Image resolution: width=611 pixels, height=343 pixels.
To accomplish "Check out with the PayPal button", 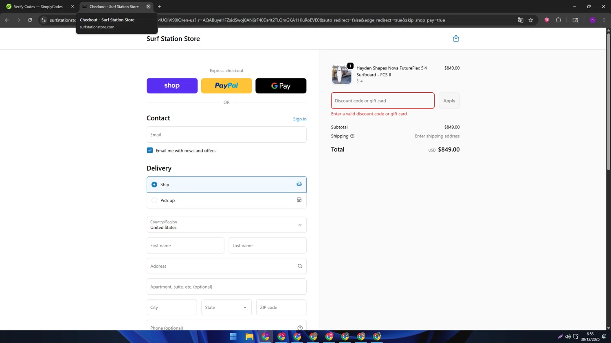I will [x=226, y=86].
